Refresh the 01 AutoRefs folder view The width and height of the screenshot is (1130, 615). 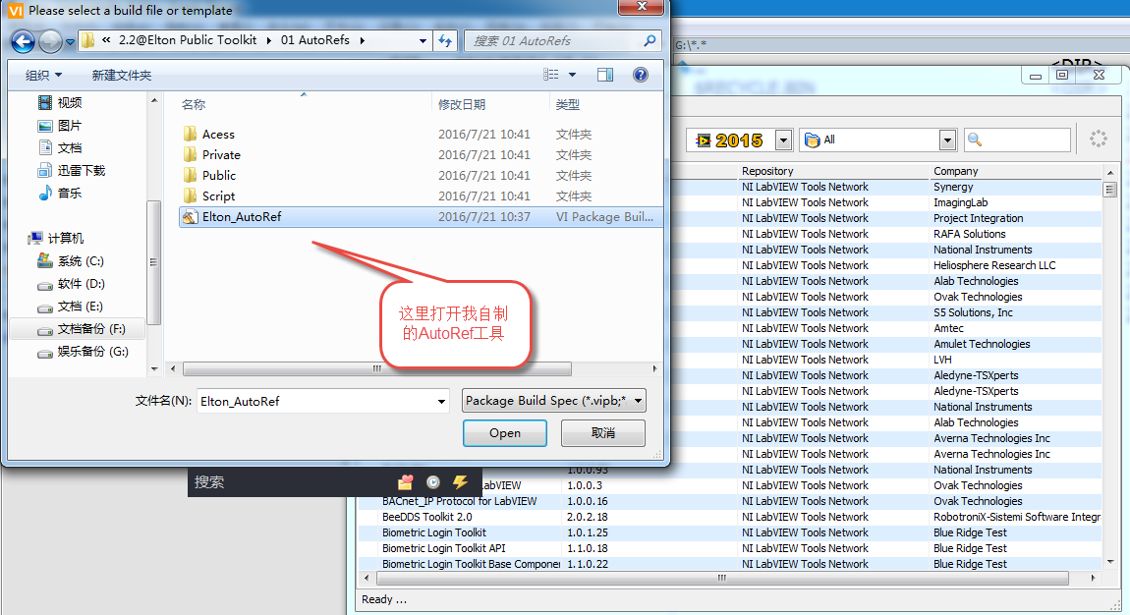click(445, 41)
